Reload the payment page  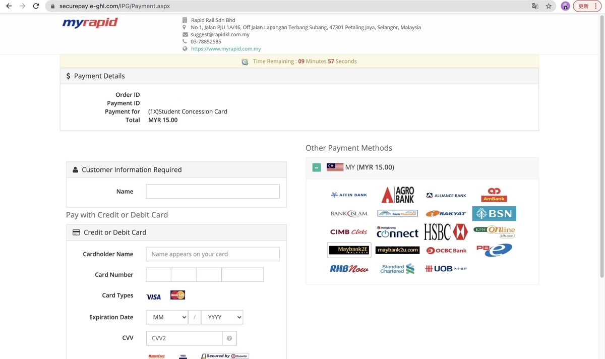tap(36, 6)
